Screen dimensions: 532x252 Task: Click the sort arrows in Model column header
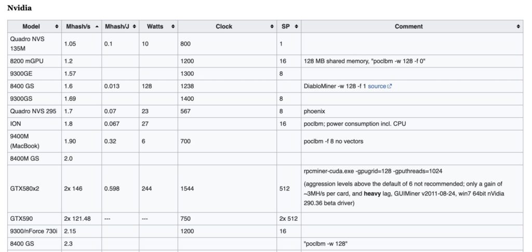56,26
